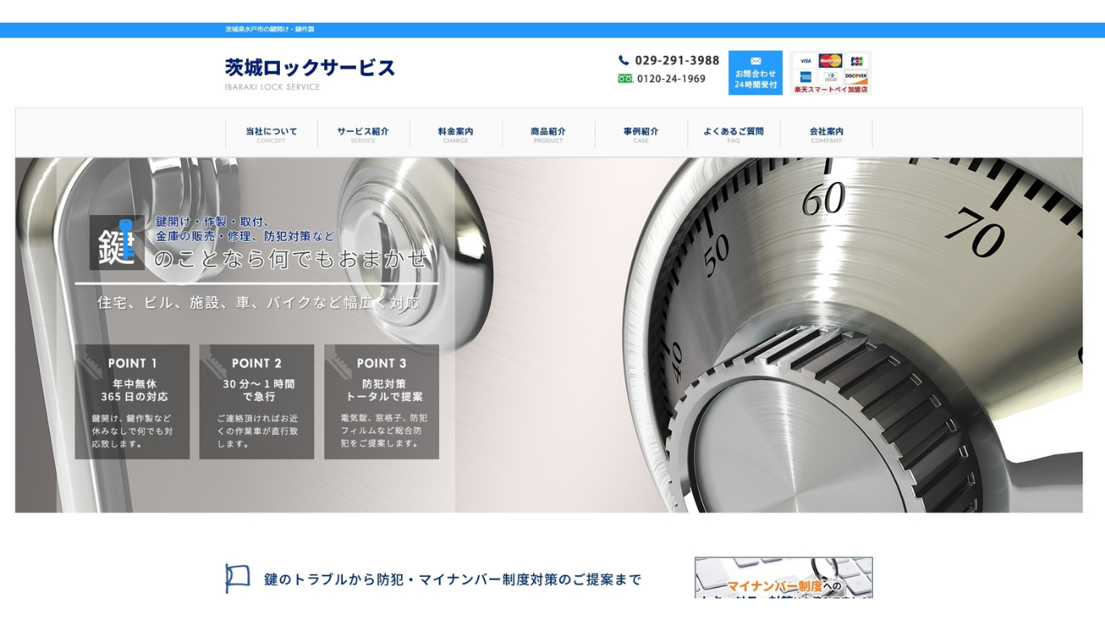Click the Discover card logo

click(x=856, y=77)
